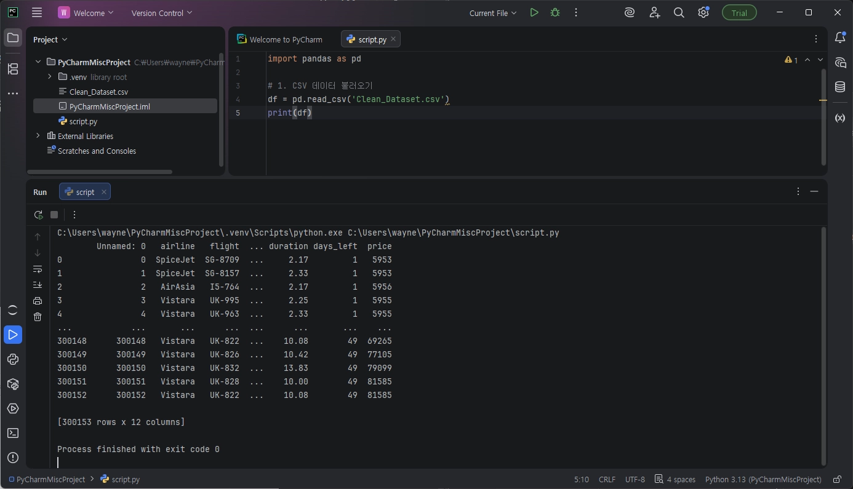Open editor tabs options menu
Viewport: 853px width, 489px height.
tap(816, 39)
